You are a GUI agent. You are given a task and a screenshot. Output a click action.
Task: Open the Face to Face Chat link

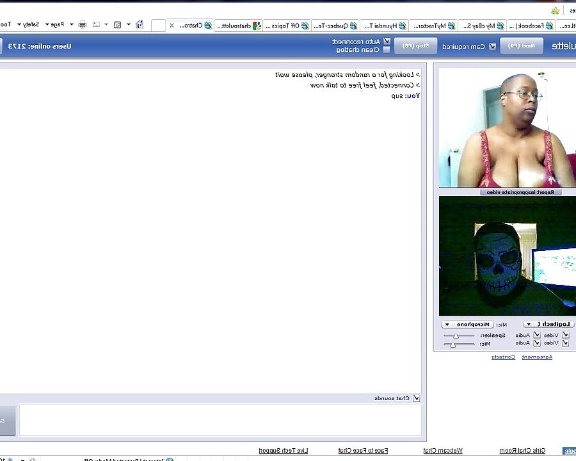pos(363,450)
